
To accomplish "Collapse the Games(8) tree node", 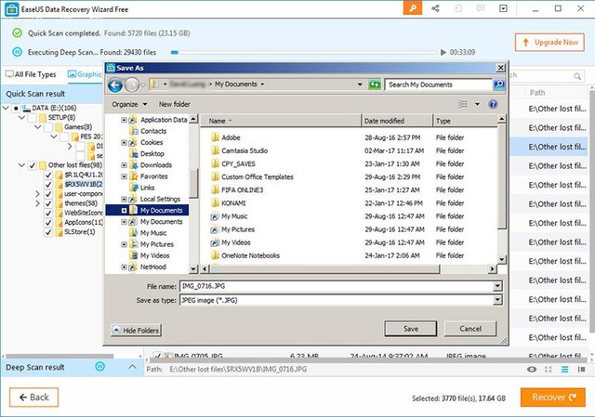I will pyautogui.click(x=37, y=127).
